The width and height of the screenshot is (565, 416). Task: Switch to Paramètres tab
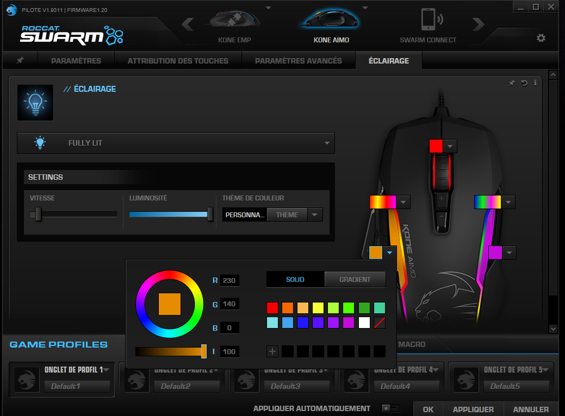coord(76,61)
